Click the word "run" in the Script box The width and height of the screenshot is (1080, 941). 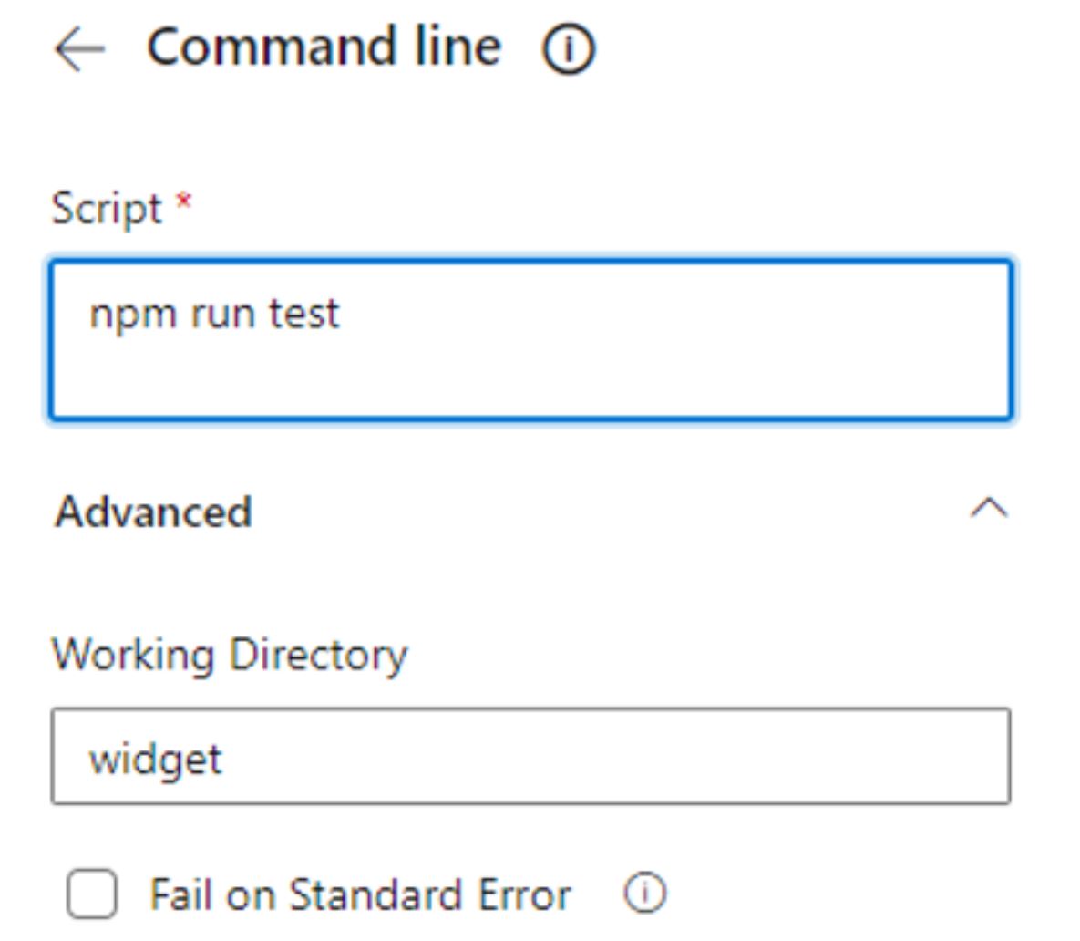222,317
